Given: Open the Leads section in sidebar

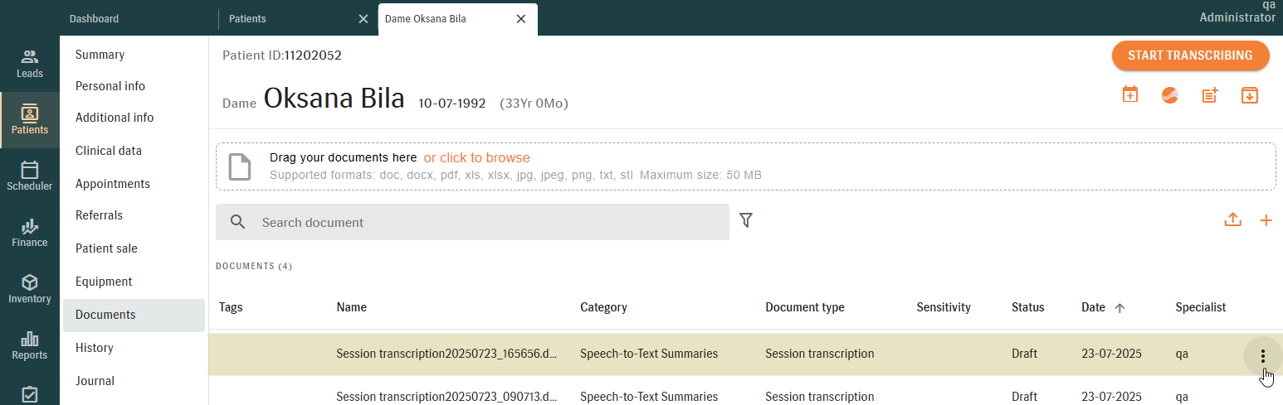Looking at the screenshot, I should point(30,64).
